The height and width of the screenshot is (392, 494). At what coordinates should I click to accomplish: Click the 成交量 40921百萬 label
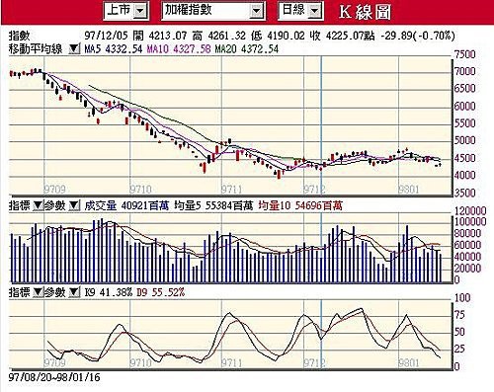[126, 206]
